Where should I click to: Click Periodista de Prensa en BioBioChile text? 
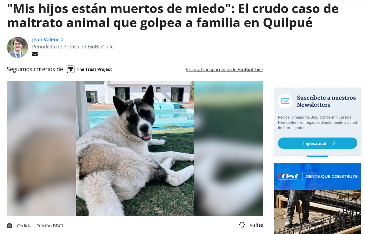click(x=73, y=47)
